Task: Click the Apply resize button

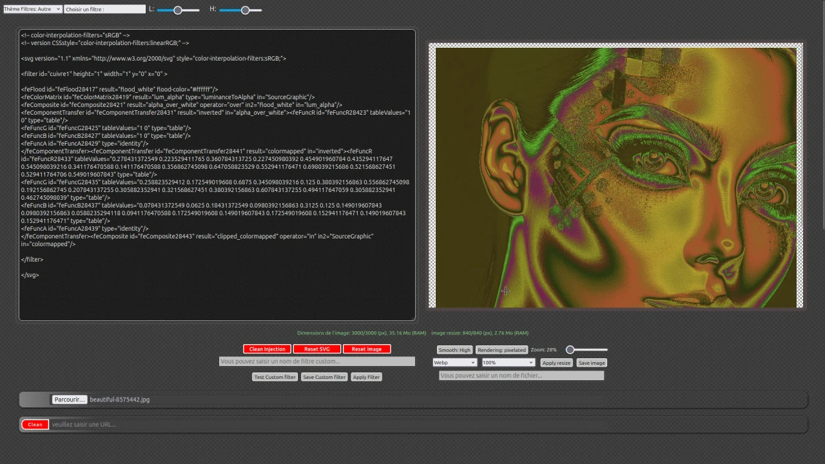Action: 556,362
